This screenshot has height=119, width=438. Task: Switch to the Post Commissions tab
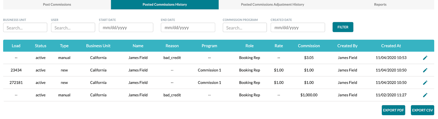click(x=57, y=5)
